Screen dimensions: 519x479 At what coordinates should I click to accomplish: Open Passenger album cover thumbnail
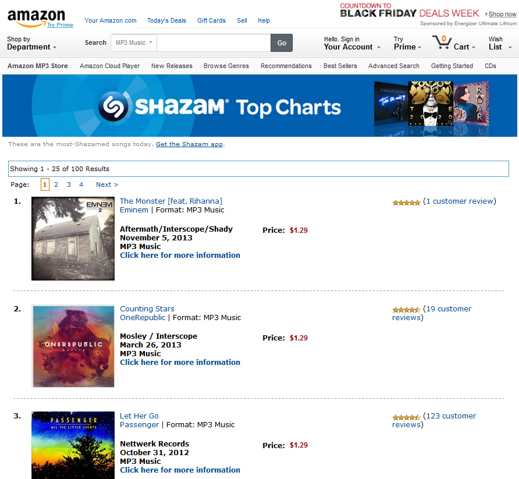point(73,445)
